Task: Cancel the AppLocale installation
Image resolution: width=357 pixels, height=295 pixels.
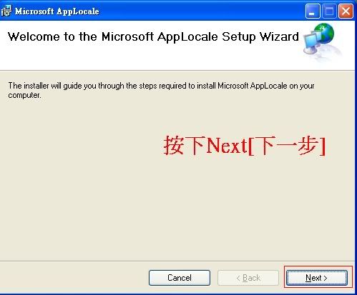Action: click(x=180, y=278)
